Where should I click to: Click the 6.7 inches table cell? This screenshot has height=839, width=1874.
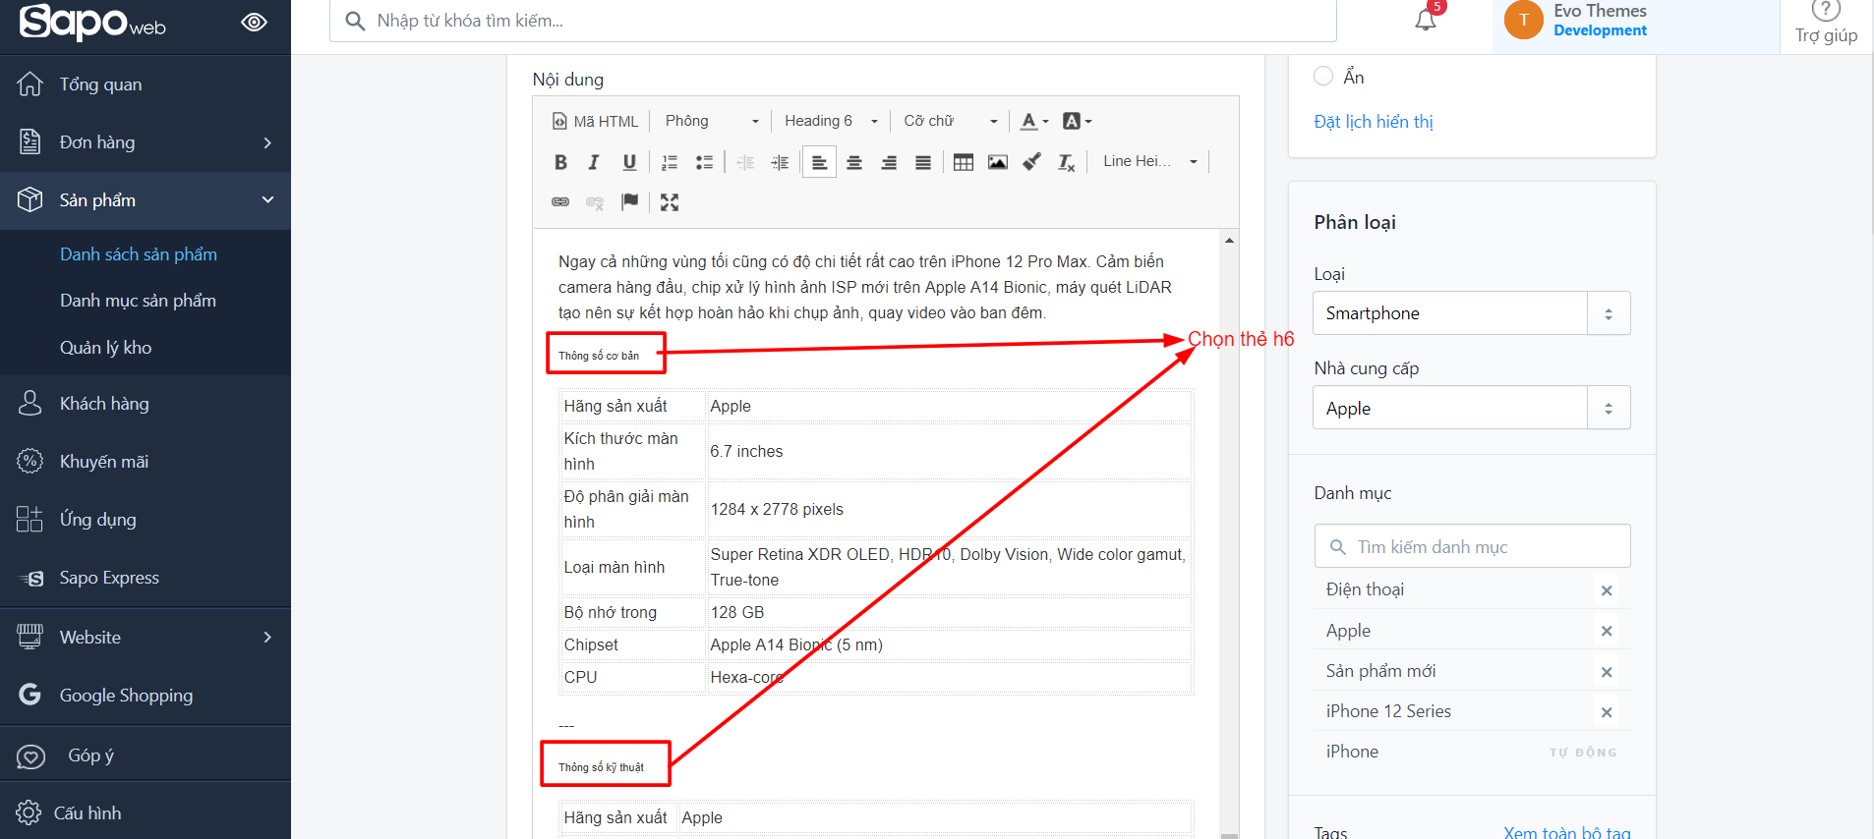pos(950,451)
